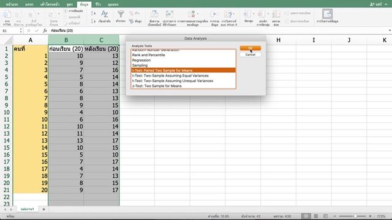
Task: Open the Home ribbon tab
Action: pos(12,4)
